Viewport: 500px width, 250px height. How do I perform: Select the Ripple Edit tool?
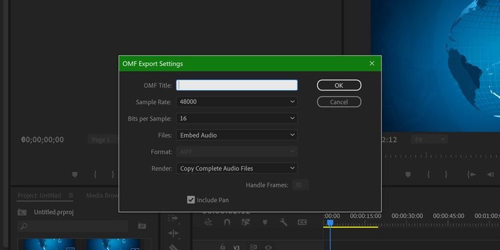point(173,233)
